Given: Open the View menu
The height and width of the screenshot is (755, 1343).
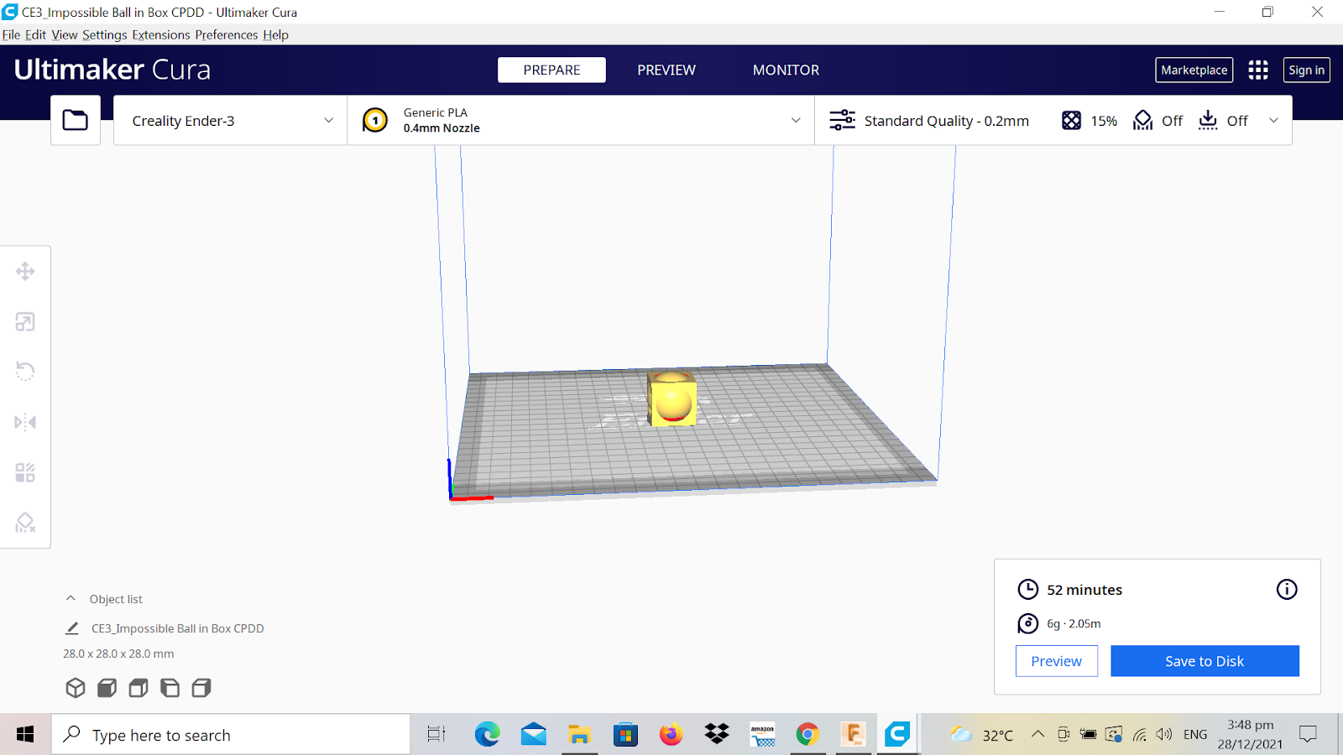Looking at the screenshot, I should point(64,34).
